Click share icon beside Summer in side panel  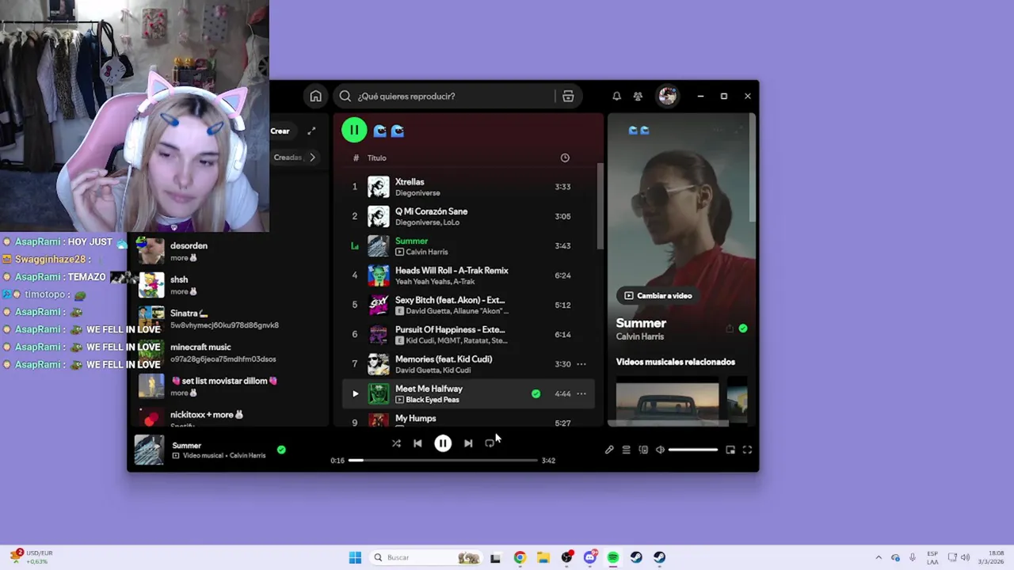click(729, 329)
